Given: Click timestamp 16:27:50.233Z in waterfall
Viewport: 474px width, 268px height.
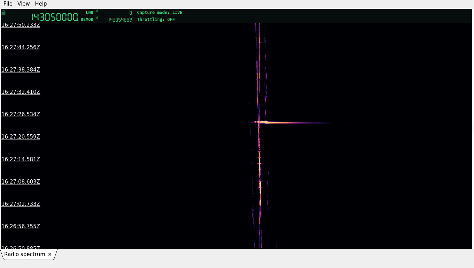Looking at the screenshot, I should click(21, 25).
